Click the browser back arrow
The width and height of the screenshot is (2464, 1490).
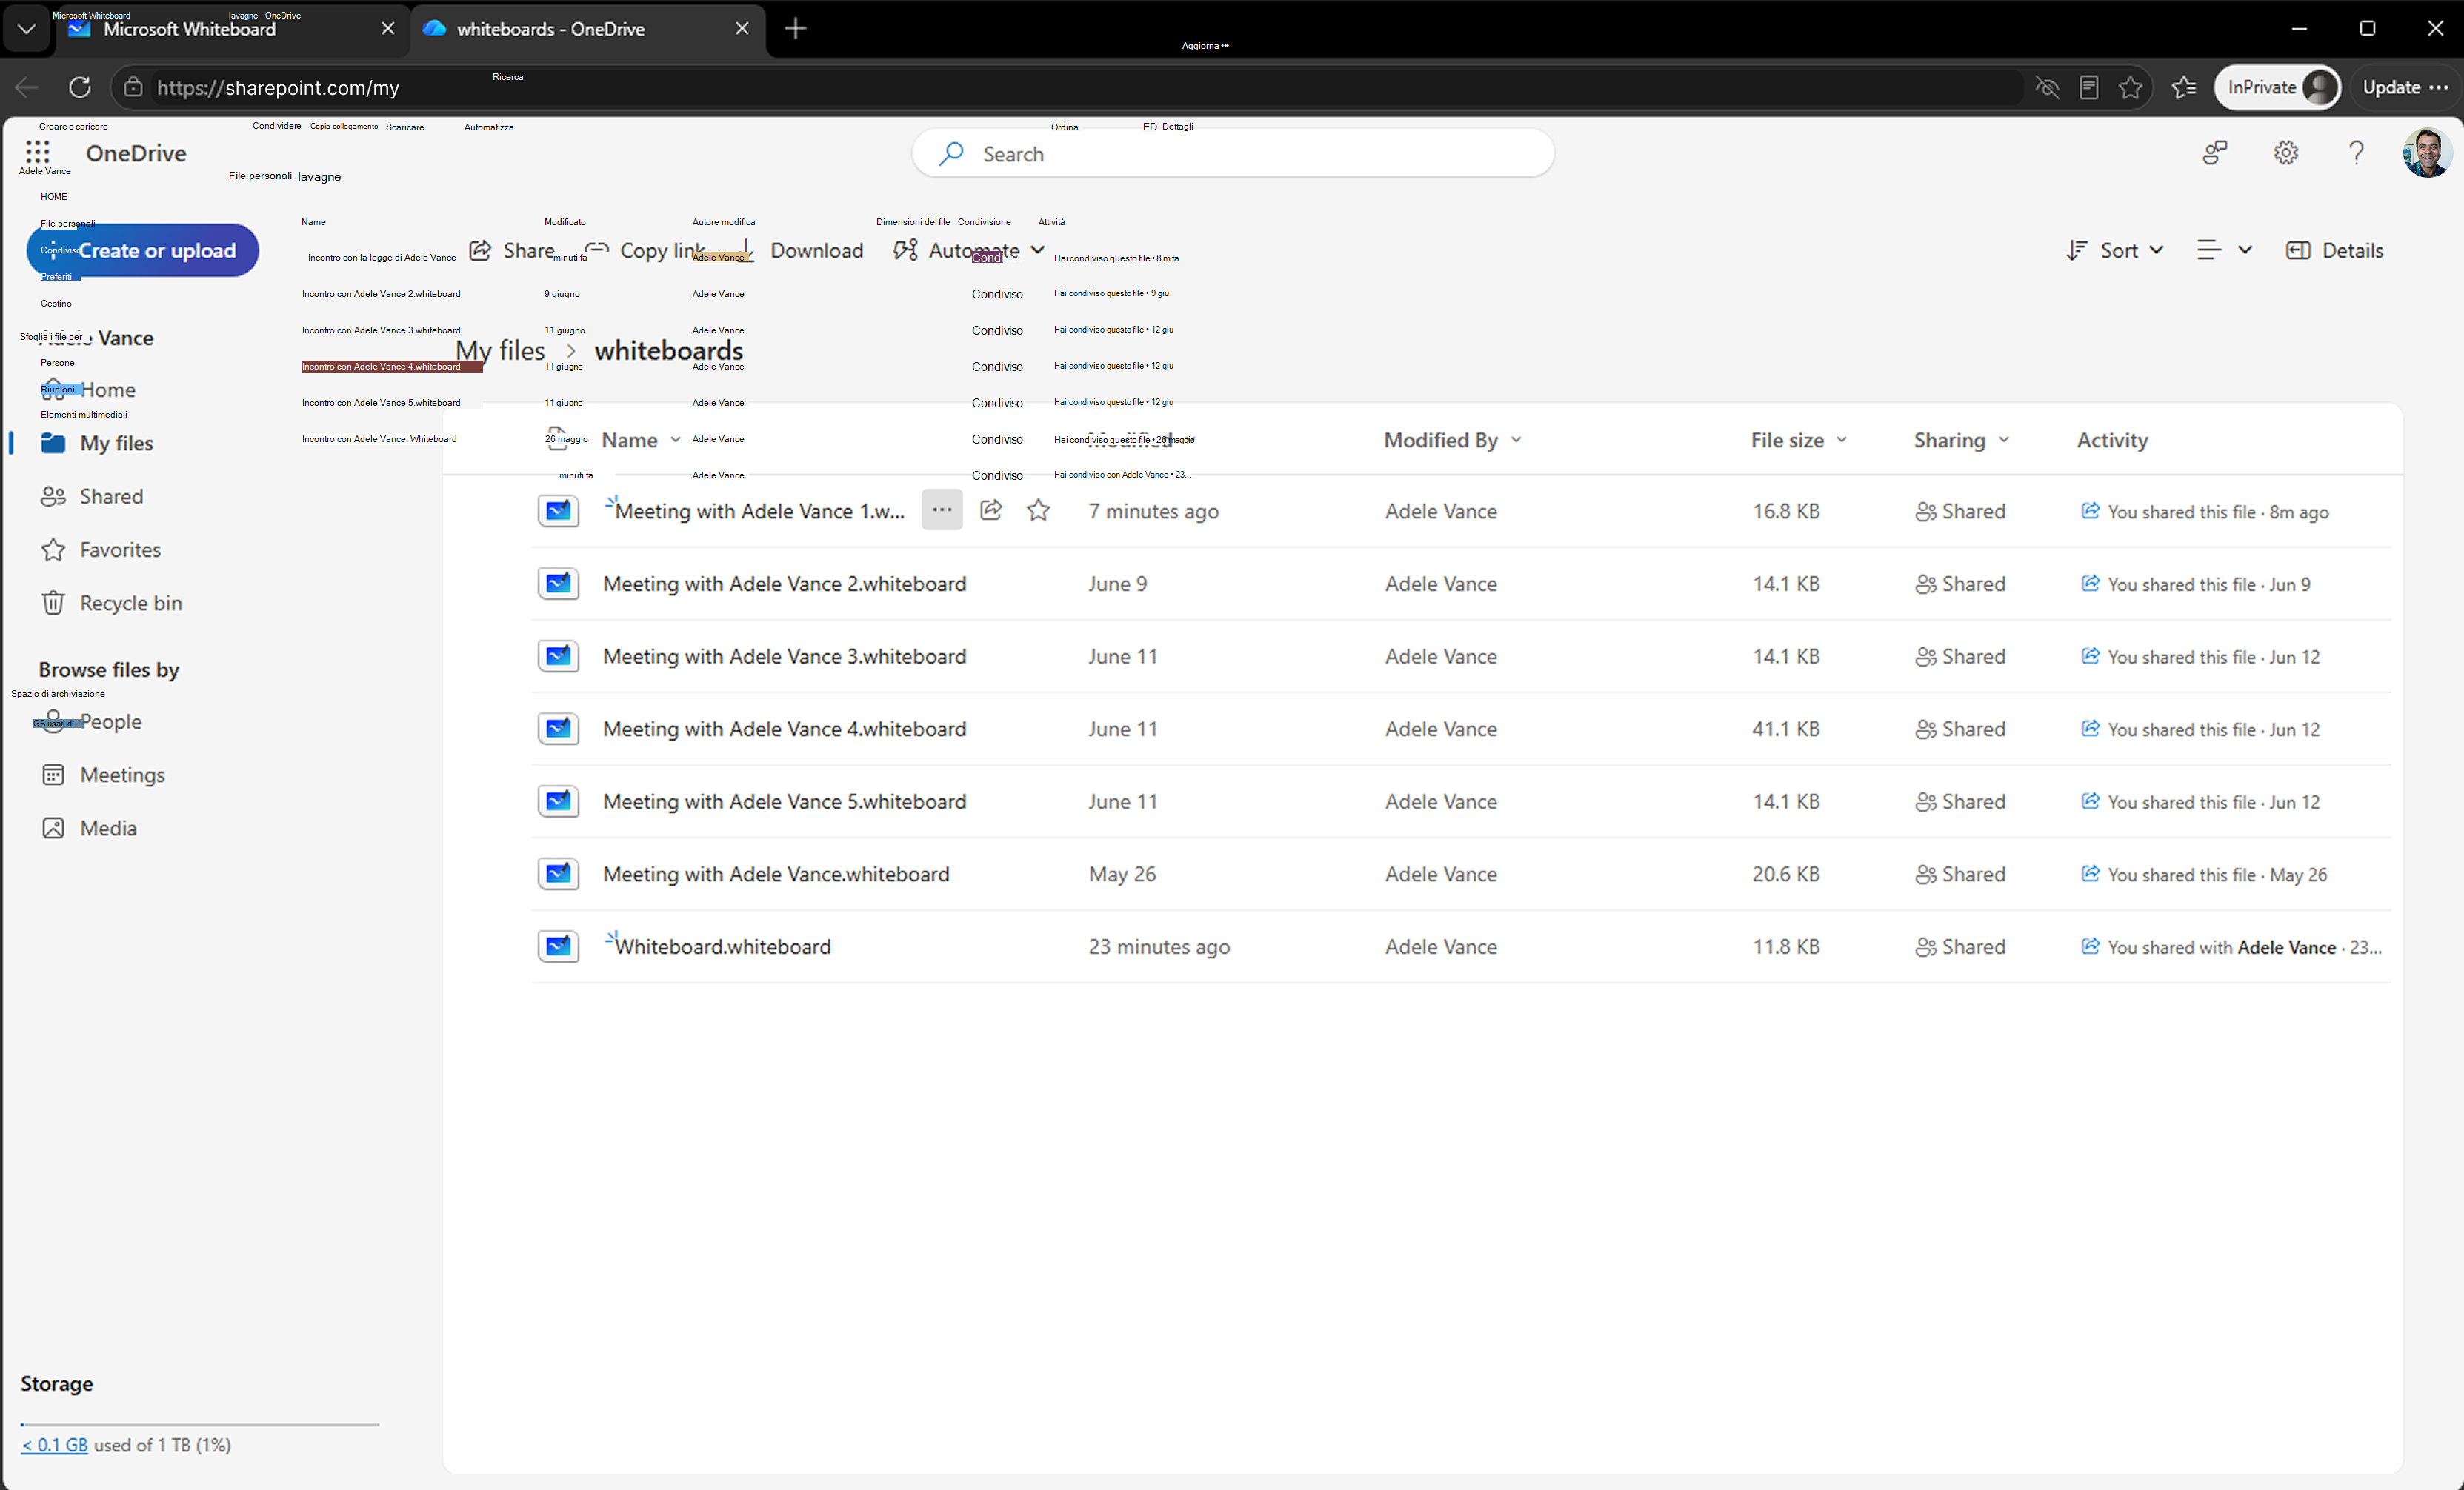[x=27, y=87]
